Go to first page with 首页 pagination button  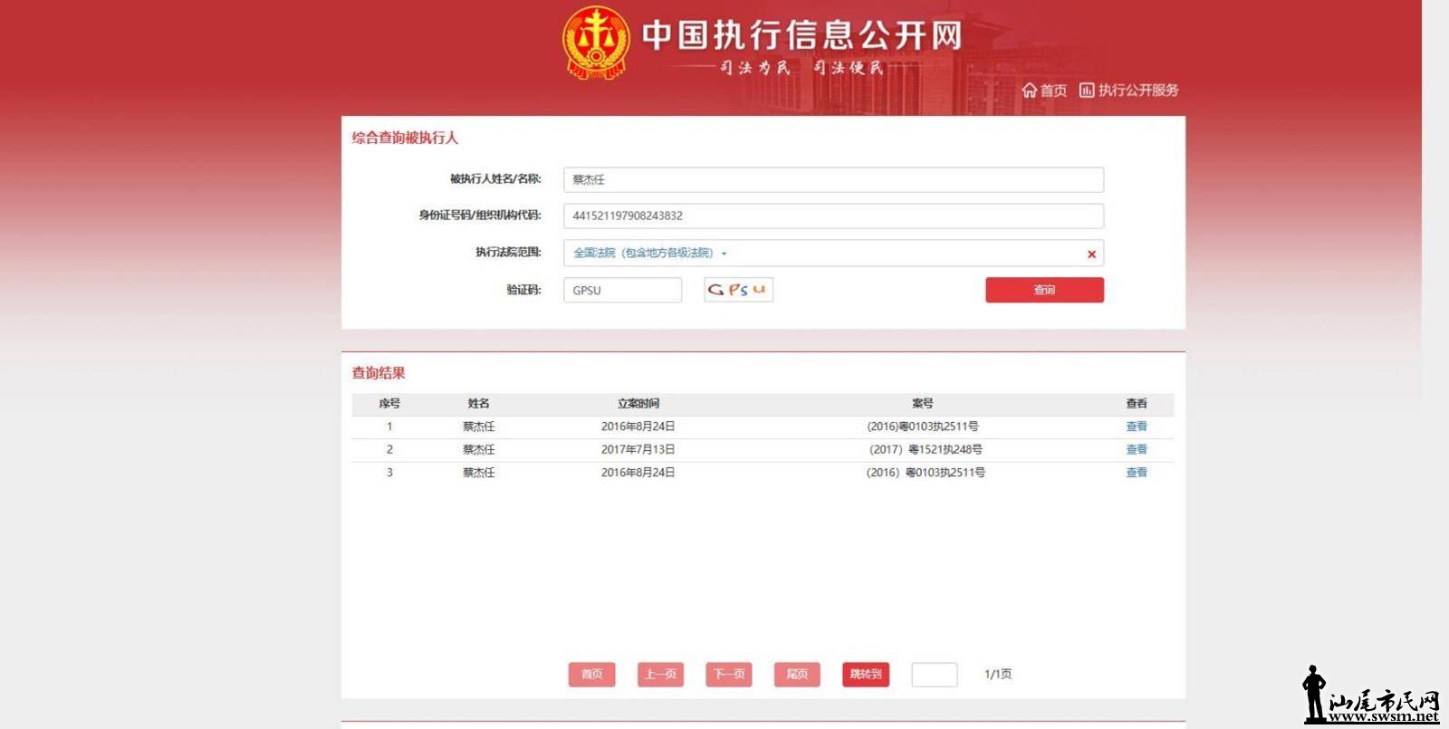pyautogui.click(x=591, y=675)
